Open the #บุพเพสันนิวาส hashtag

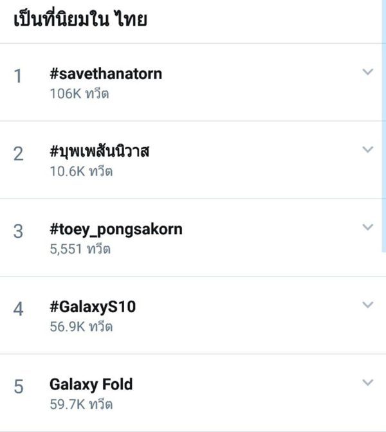[100, 151]
